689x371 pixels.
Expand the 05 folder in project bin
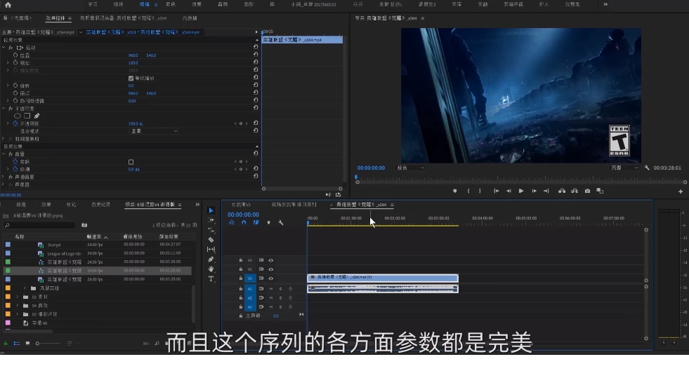click(17, 314)
